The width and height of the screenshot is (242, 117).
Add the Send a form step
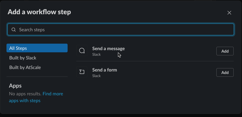tap(225, 72)
